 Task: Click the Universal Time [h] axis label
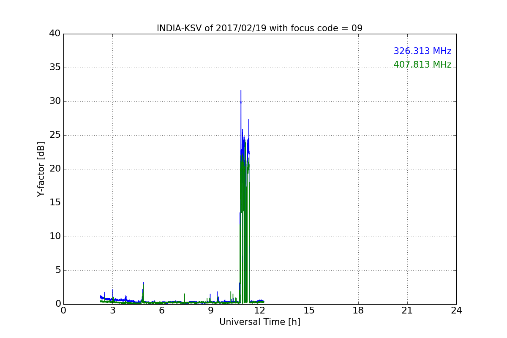pos(259,322)
